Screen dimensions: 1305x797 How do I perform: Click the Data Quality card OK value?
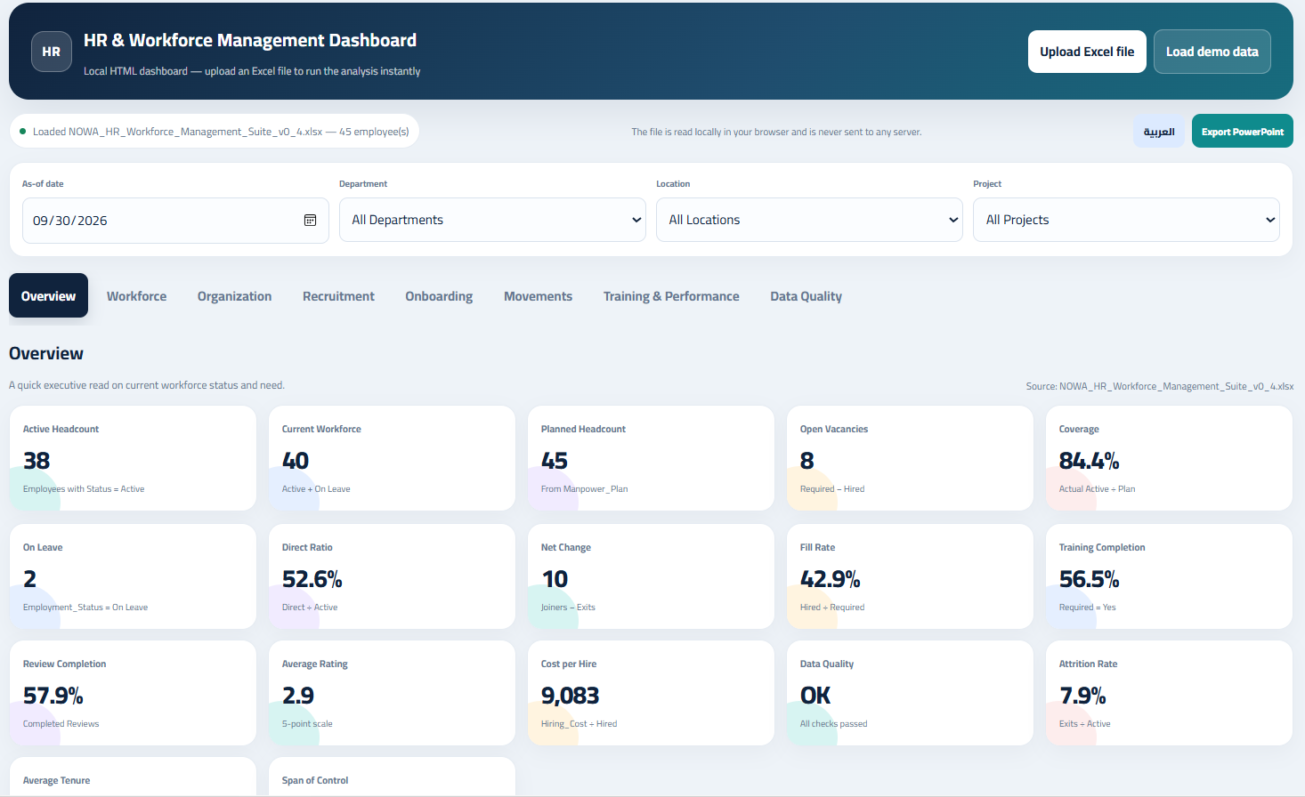(x=815, y=696)
